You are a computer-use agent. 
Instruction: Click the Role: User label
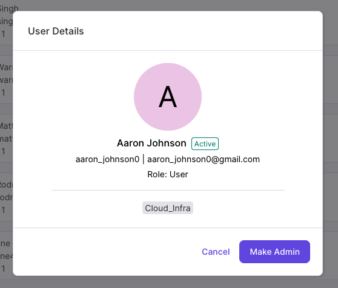(x=168, y=174)
